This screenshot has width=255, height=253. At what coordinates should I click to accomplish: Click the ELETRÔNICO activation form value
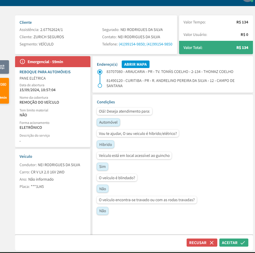(31, 128)
